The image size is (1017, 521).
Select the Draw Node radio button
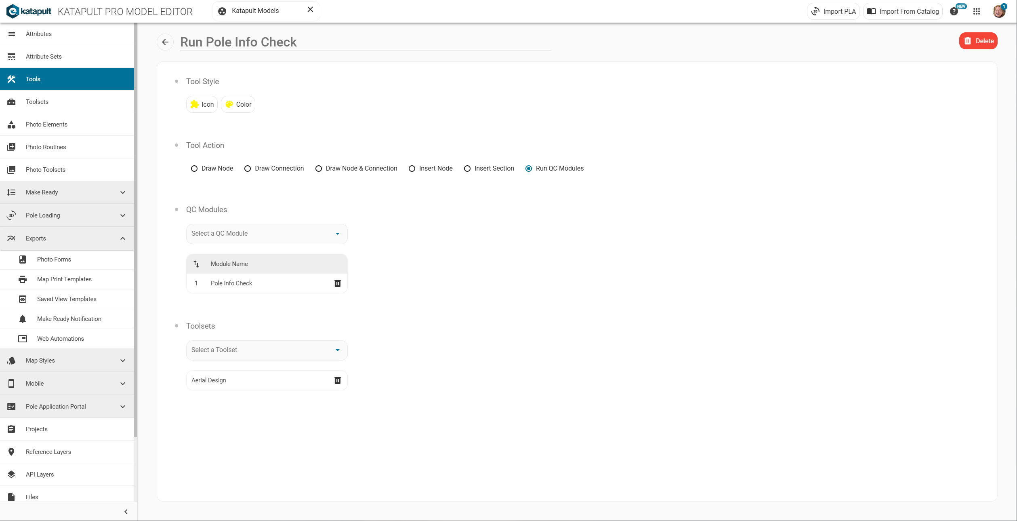(194, 169)
